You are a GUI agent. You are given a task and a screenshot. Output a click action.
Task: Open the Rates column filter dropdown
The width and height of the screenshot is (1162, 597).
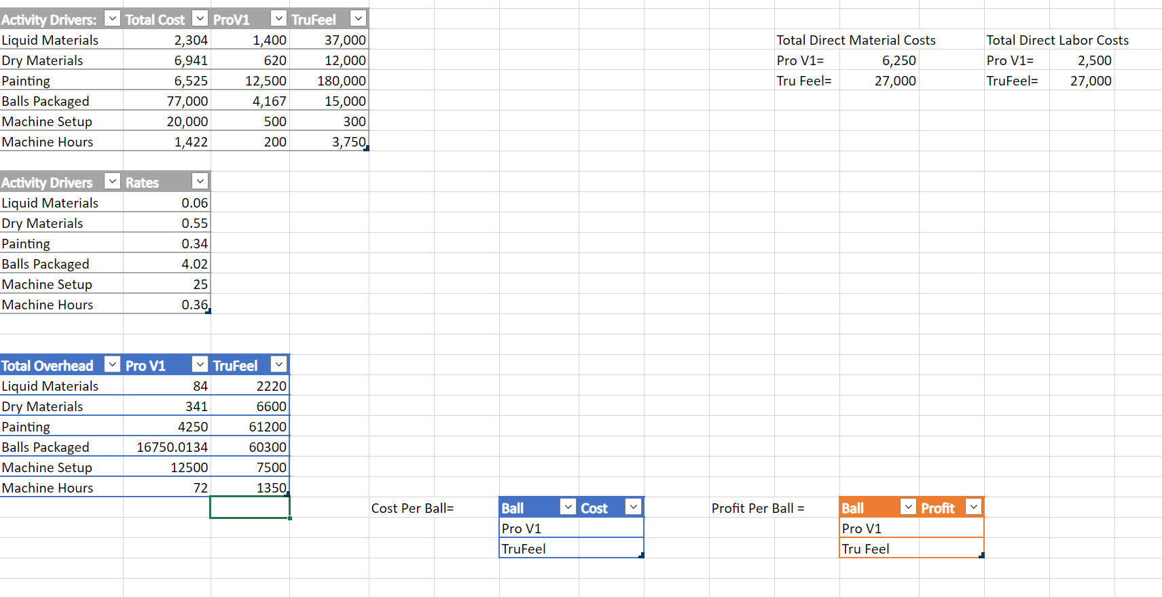click(x=200, y=182)
